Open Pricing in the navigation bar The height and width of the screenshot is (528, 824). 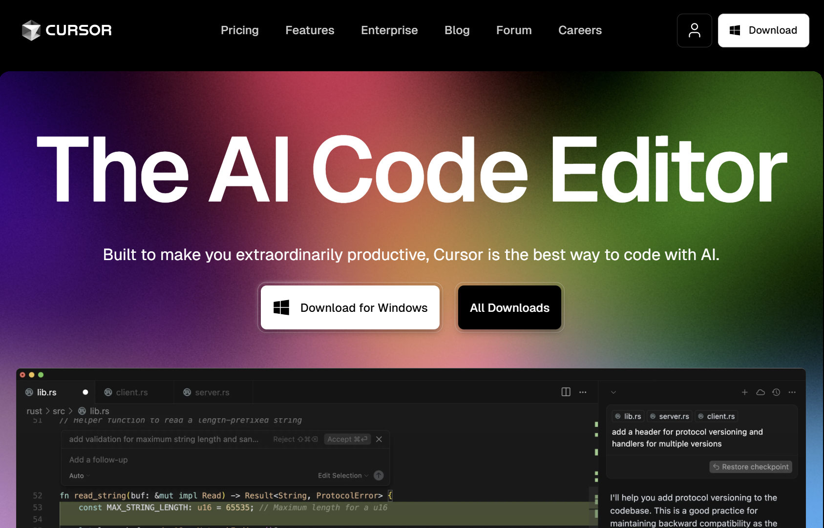(x=240, y=30)
